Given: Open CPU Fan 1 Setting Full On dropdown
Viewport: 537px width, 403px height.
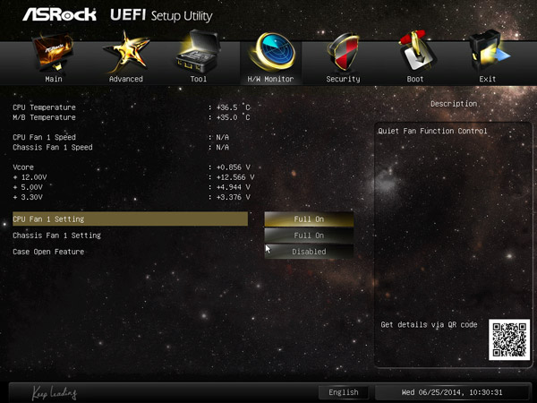Looking at the screenshot, I should pos(309,219).
